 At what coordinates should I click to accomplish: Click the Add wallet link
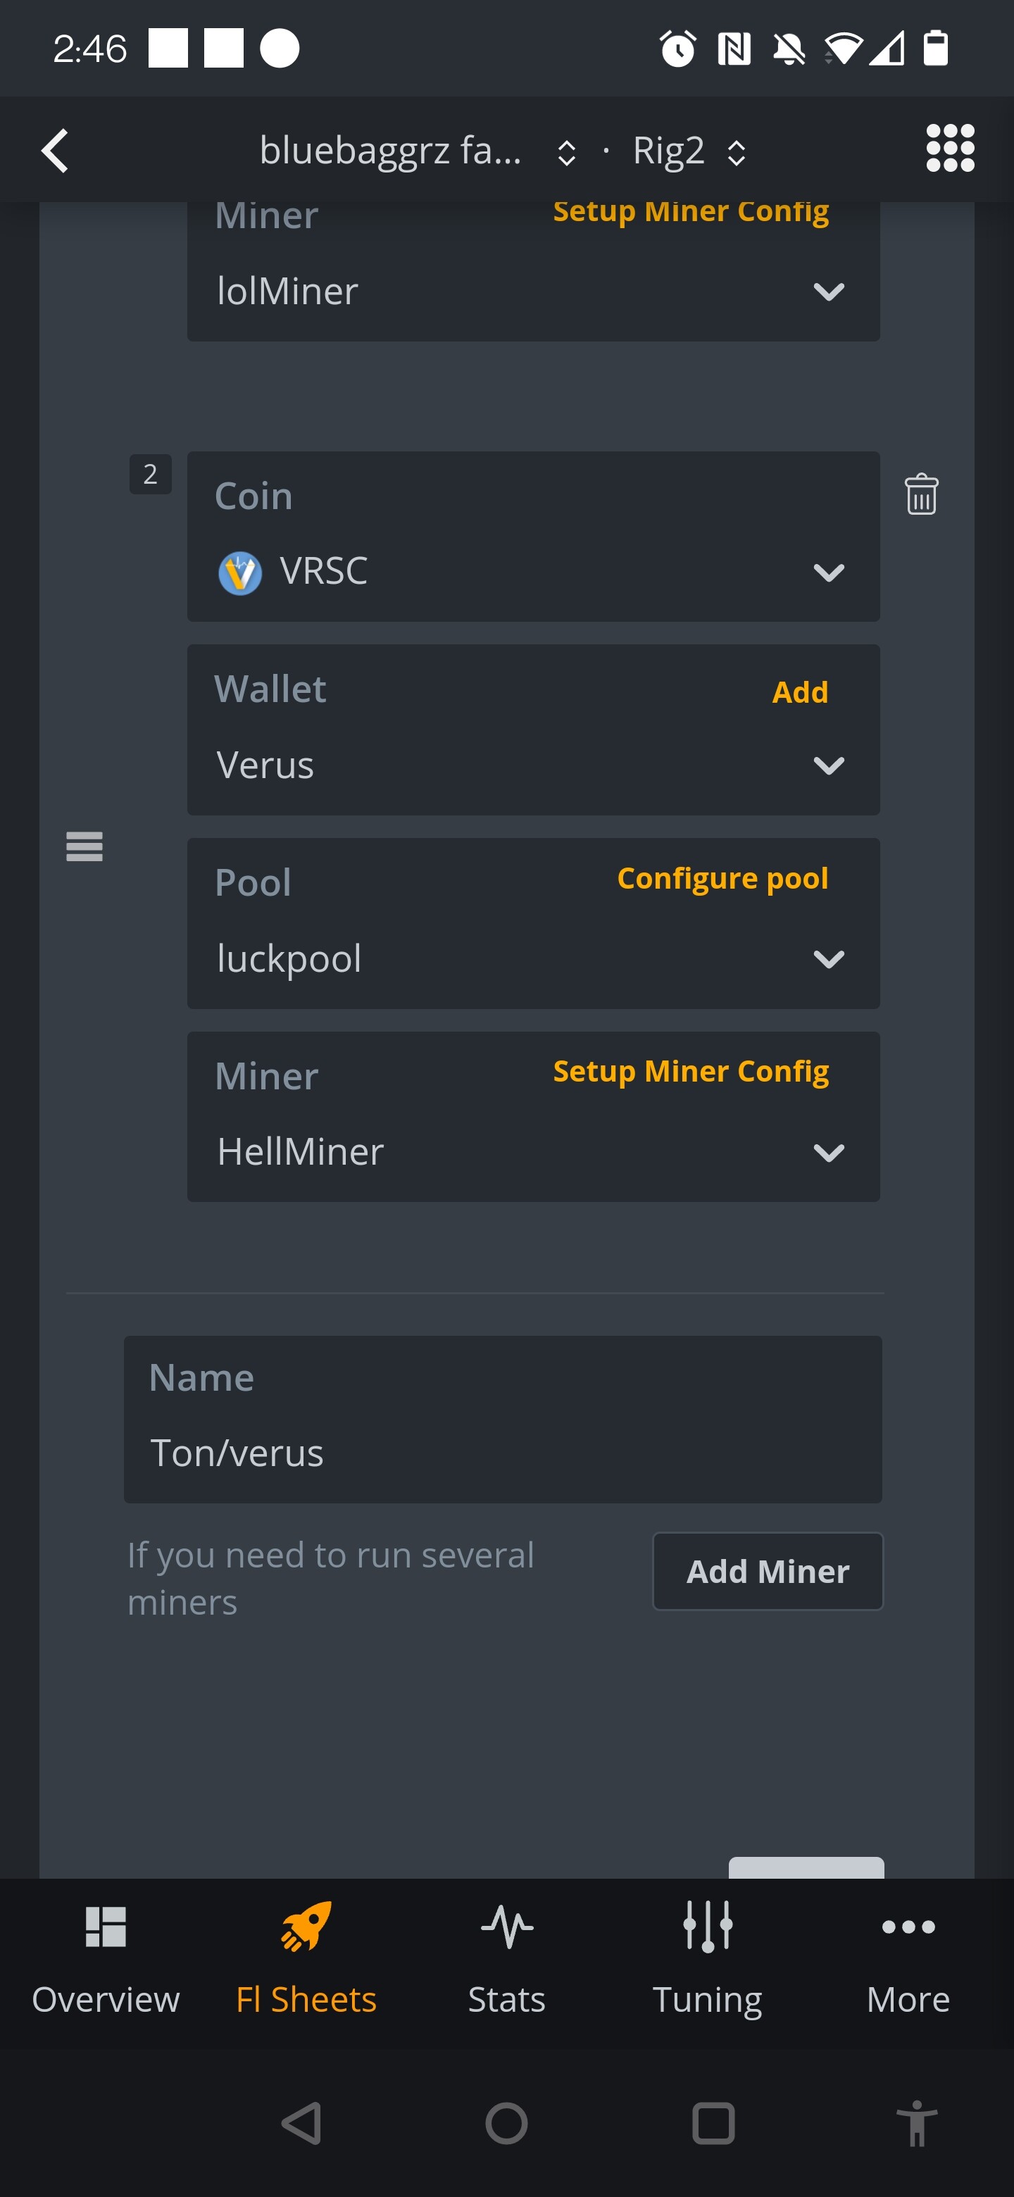coord(799,691)
